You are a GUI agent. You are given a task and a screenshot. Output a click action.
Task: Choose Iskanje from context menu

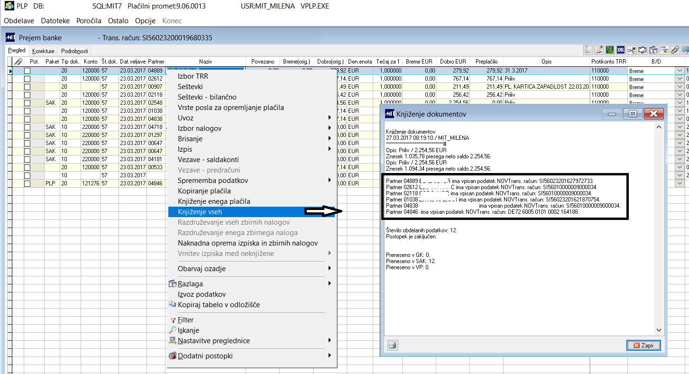pyautogui.click(x=252, y=330)
